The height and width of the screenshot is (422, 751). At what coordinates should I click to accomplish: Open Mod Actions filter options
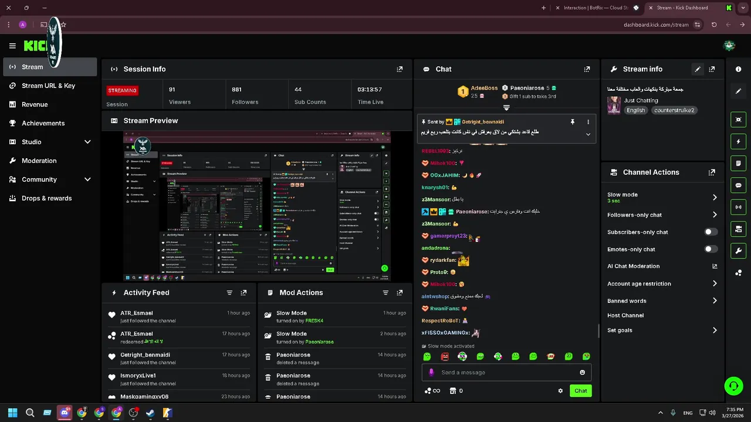coord(385,292)
